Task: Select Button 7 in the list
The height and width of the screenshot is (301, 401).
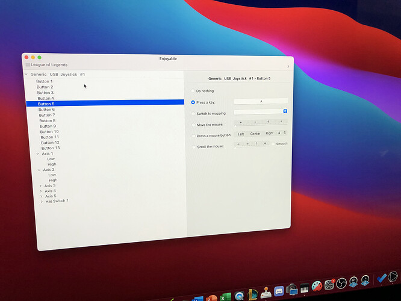Action: (47, 115)
